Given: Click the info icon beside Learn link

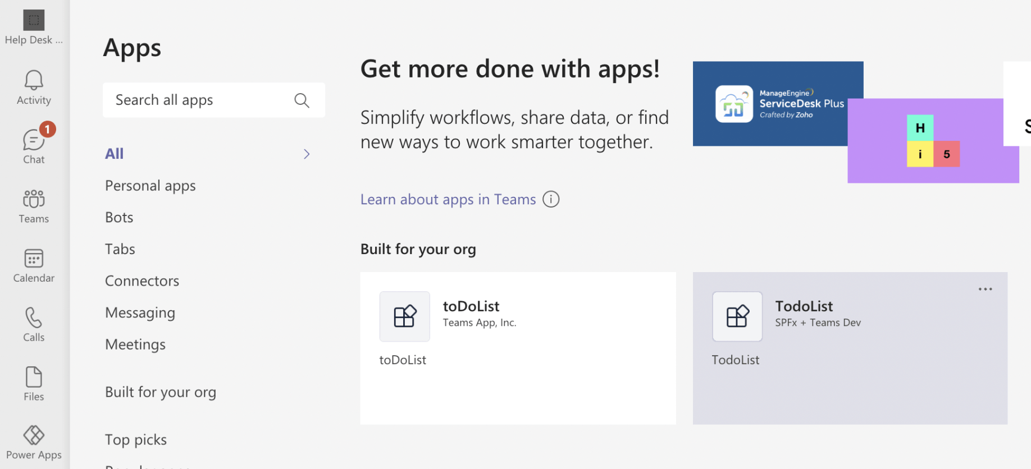Looking at the screenshot, I should pos(551,200).
